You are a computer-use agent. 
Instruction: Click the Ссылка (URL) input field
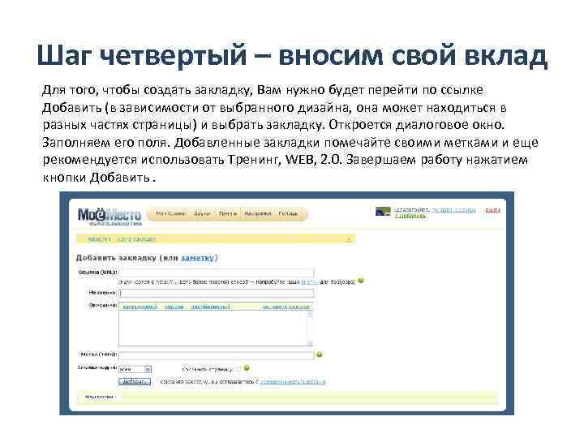click(x=217, y=273)
